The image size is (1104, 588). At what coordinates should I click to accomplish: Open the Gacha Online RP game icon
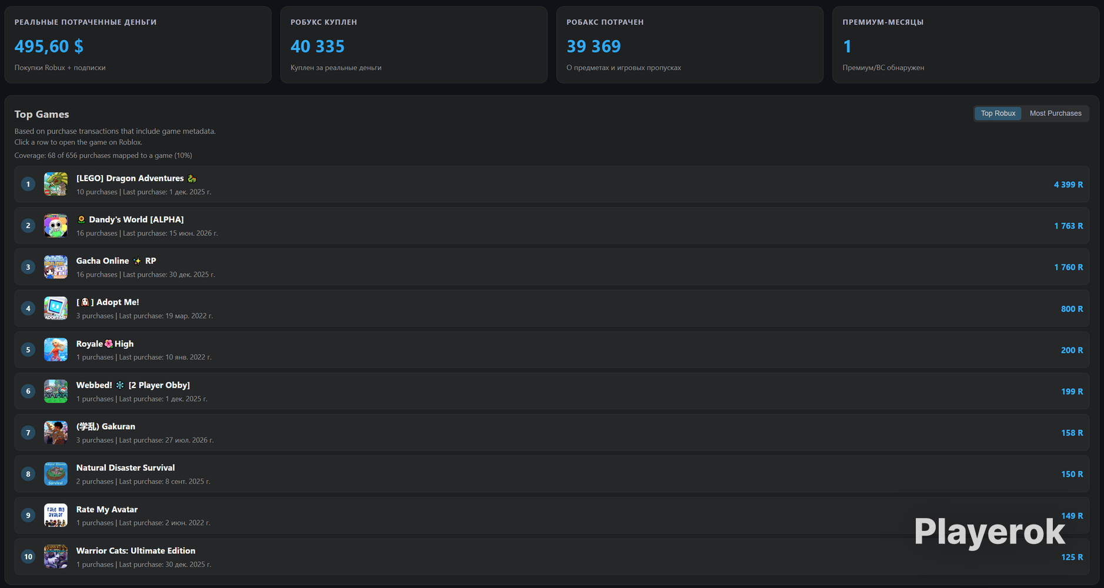coord(56,267)
